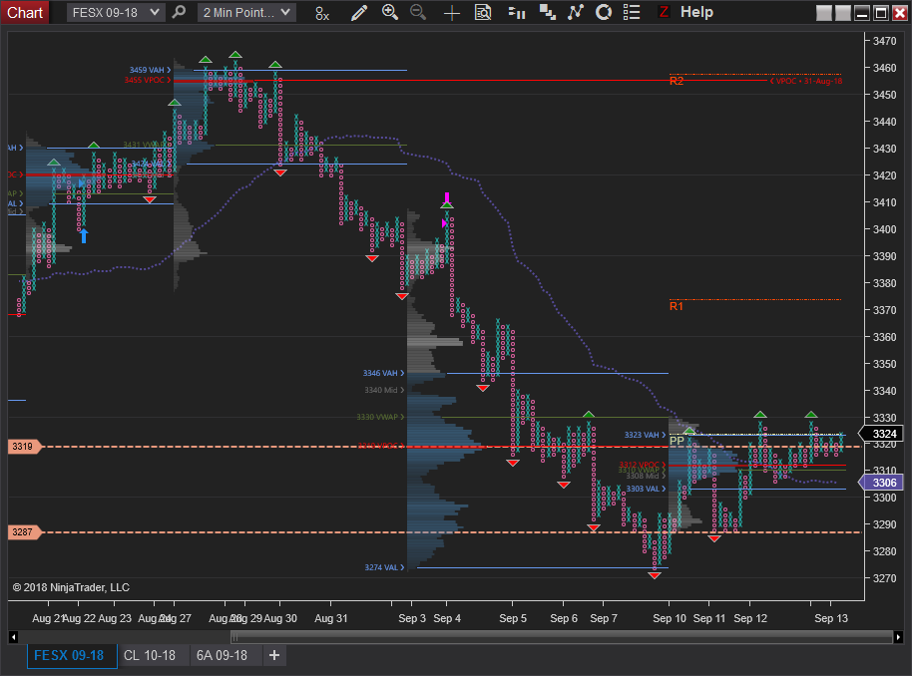912x676 pixels.
Task: Open the data box icon
Action: click(483, 12)
